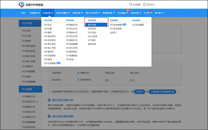
Task: Open PDF解密 in left sidebar
Action: click(x=26, y=41)
